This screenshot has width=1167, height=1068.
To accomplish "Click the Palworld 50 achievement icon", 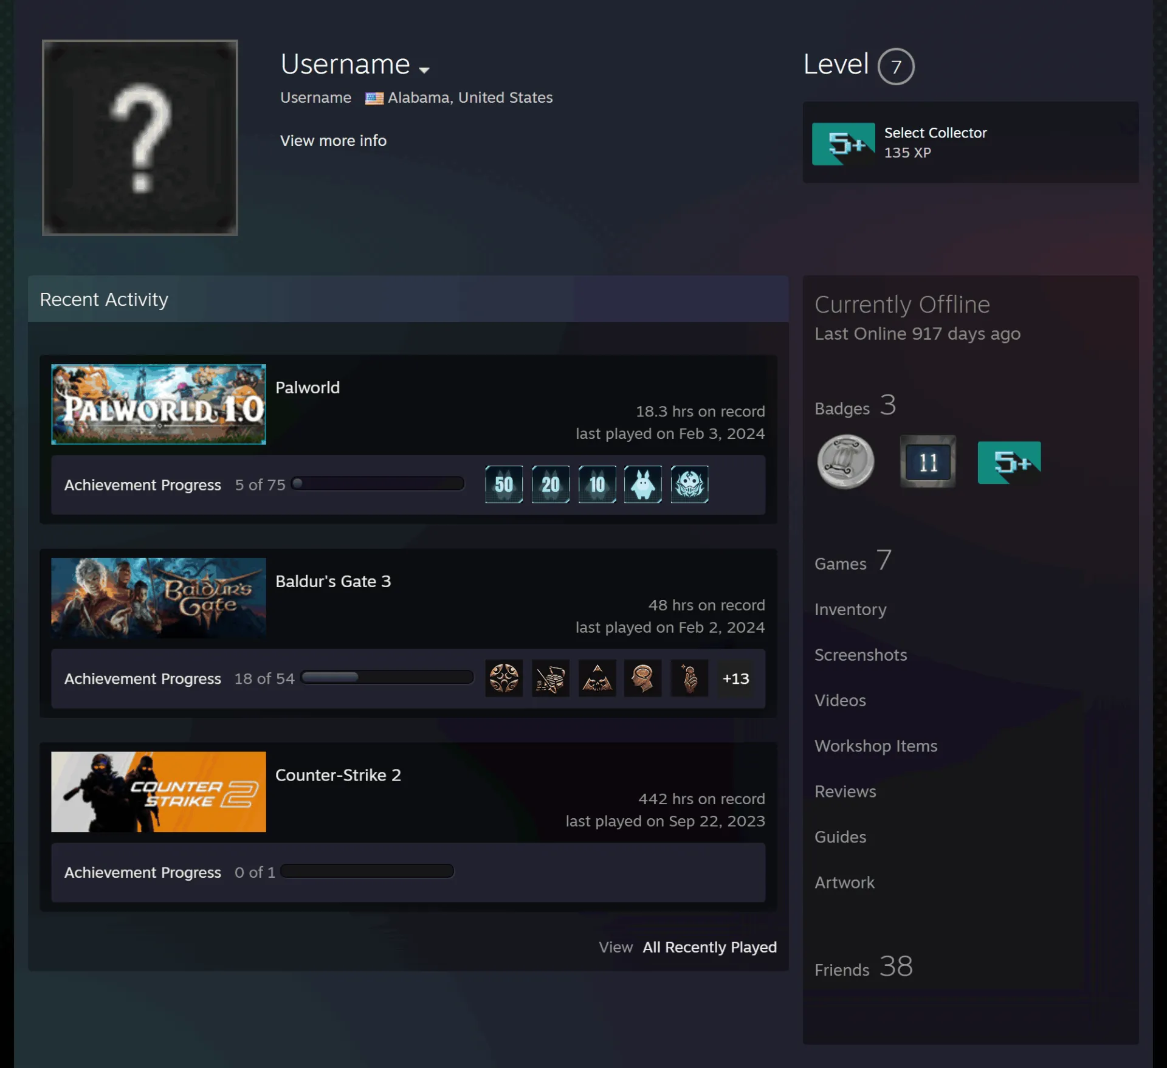I will coord(504,484).
